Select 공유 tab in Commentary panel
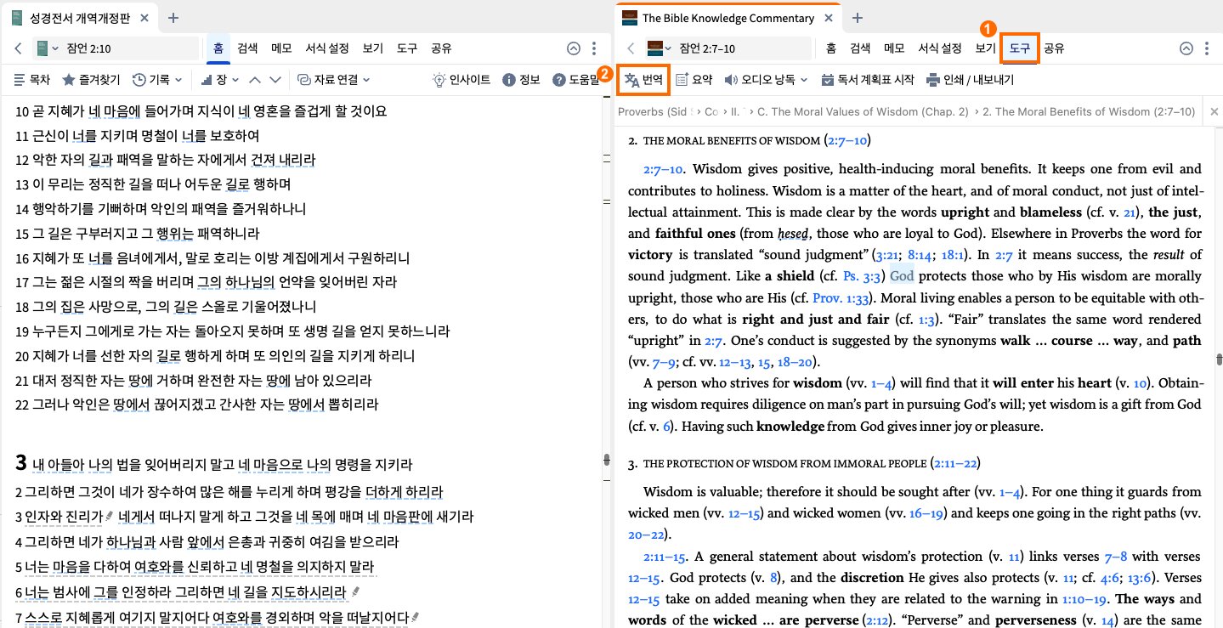 (x=1054, y=48)
